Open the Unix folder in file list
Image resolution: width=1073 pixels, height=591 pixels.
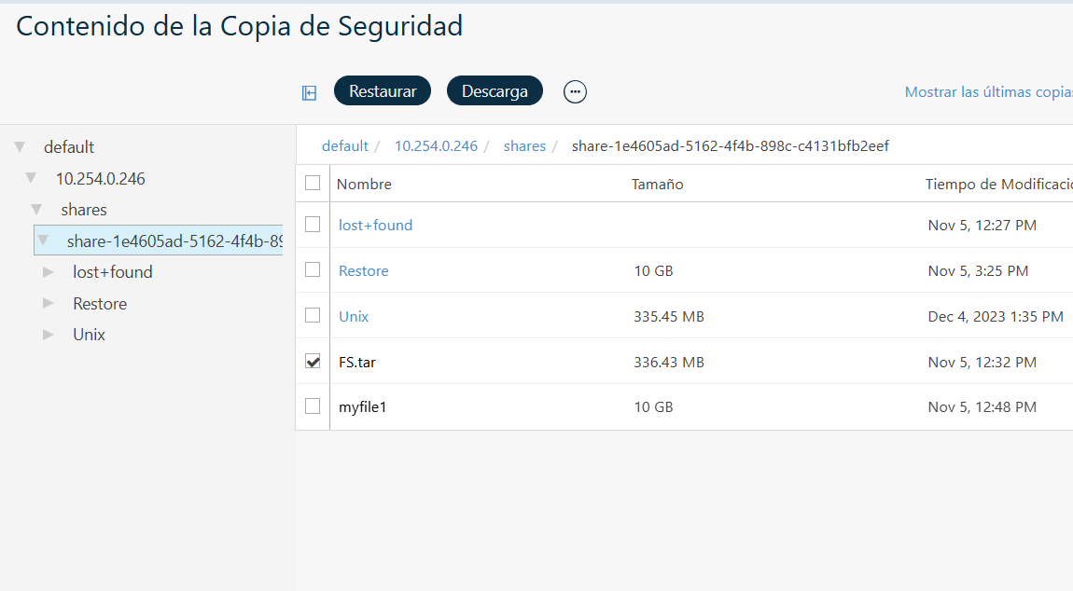pyautogui.click(x=354, y=317)
